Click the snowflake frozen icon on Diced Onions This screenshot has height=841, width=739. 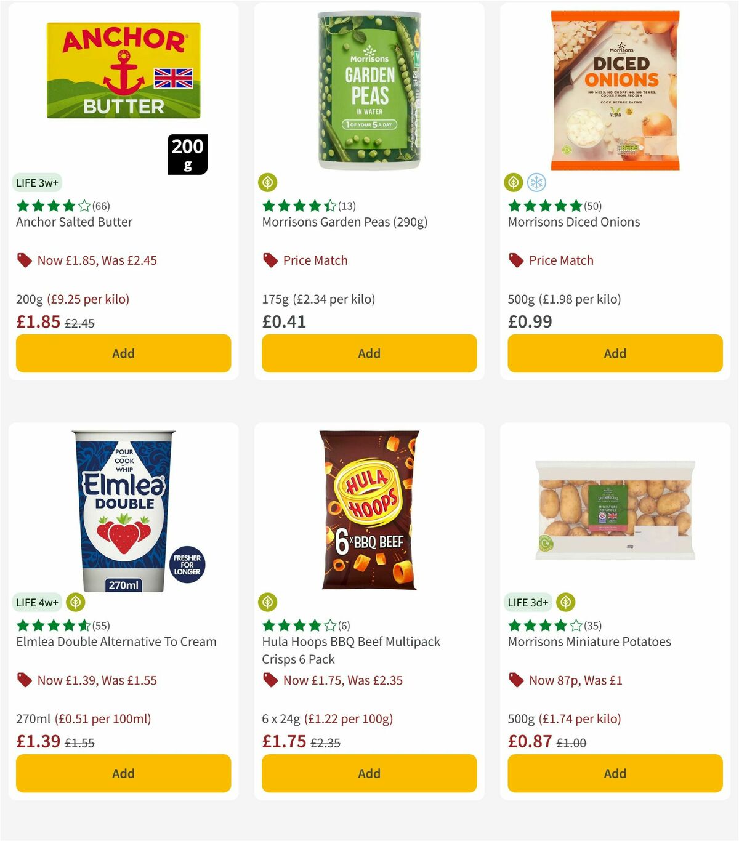536,183
